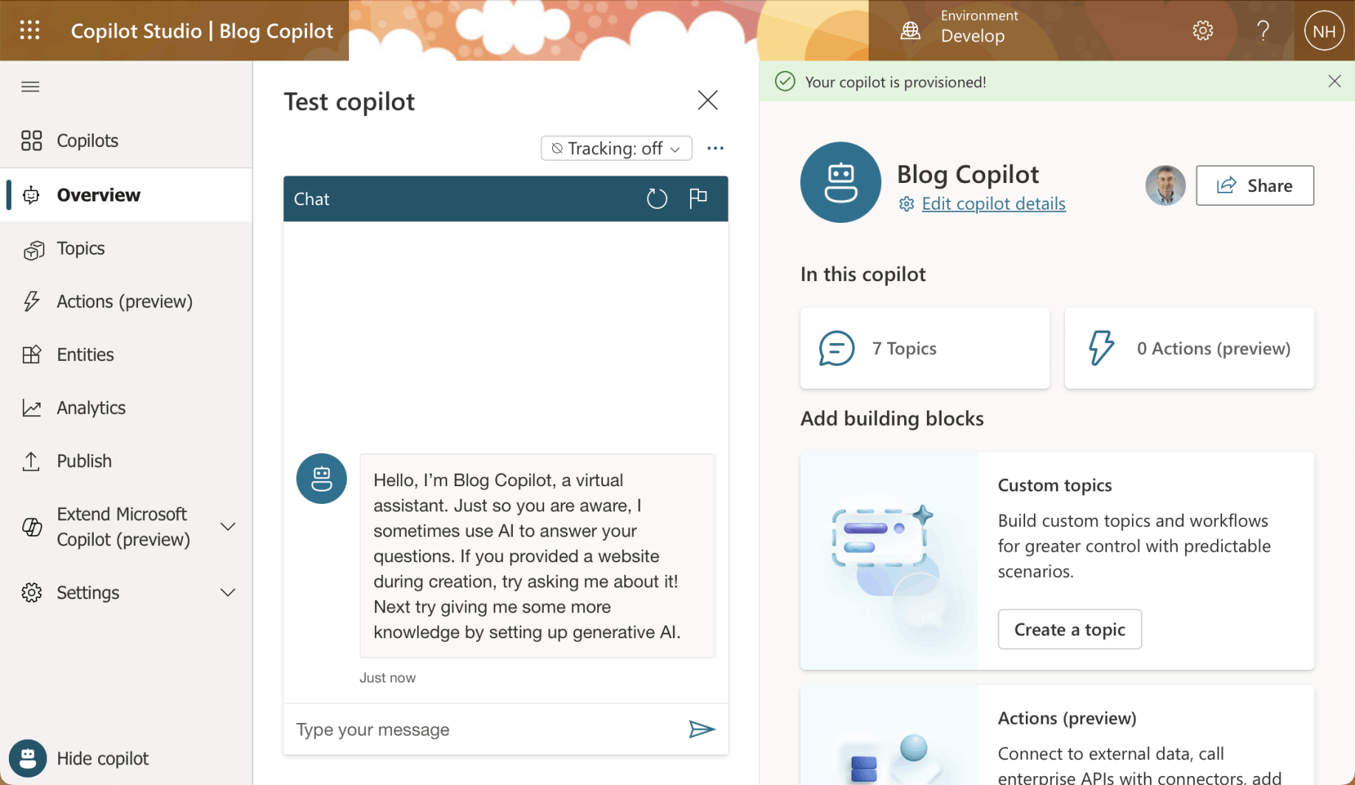Click the Create a topic button

coord(1069,629)
